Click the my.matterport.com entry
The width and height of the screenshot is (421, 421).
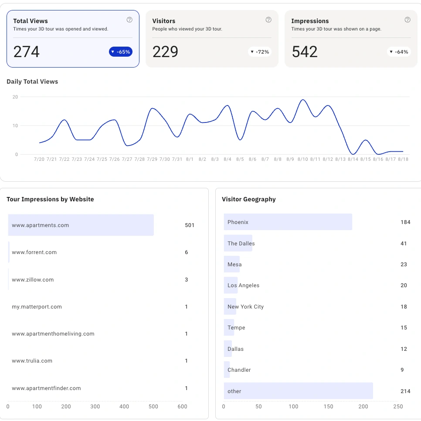(x=37, y=307)
